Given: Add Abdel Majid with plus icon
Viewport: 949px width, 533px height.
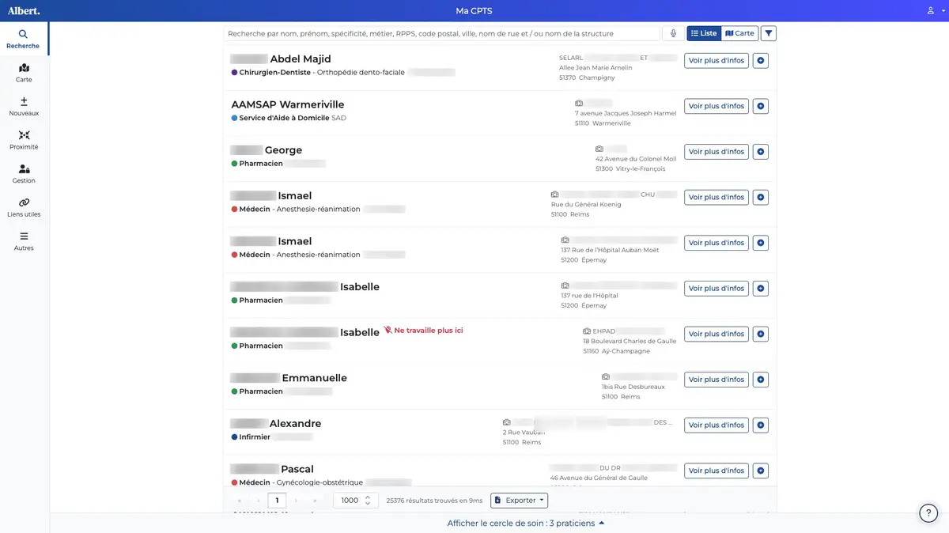Looking at the screenshot, I should [760, 60].
